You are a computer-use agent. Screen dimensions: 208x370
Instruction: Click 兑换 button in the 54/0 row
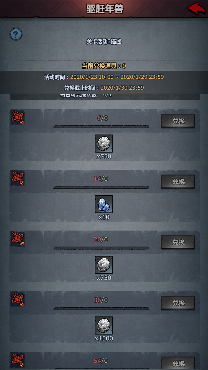178,363
